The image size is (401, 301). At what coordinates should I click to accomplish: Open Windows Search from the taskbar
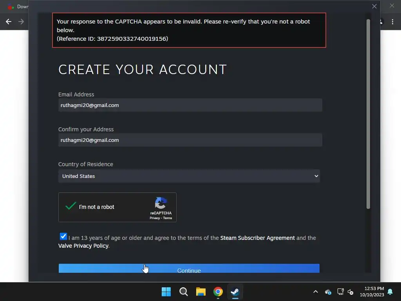pyautogui.click(x=183, y=292)
